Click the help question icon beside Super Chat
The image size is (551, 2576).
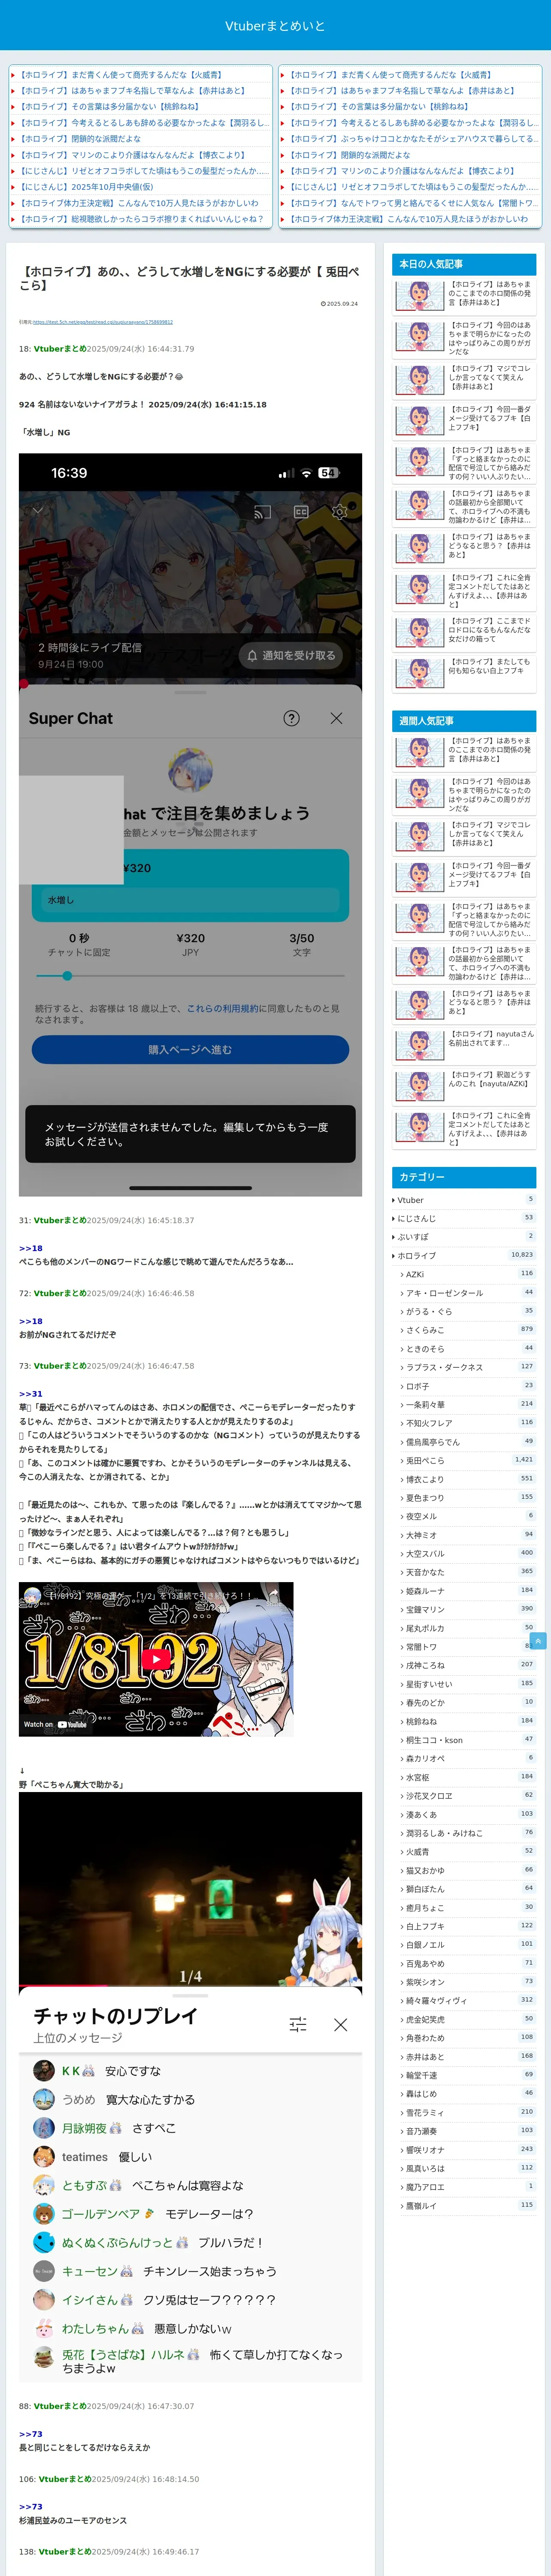[x=291, y=718]
